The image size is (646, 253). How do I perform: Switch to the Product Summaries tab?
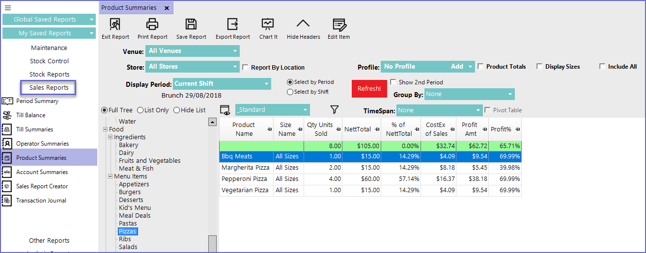[x=129, y=8]
